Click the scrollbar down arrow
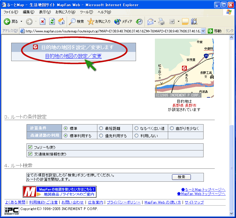 tap(232, 213)
